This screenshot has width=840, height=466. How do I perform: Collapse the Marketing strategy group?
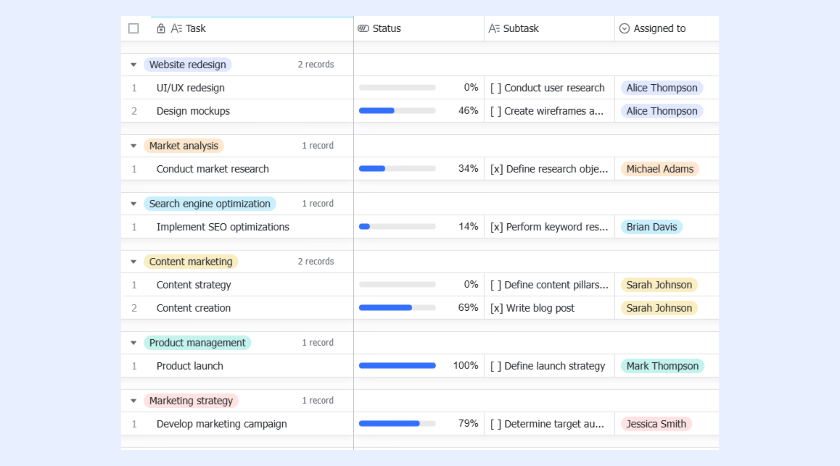point(133,400)
